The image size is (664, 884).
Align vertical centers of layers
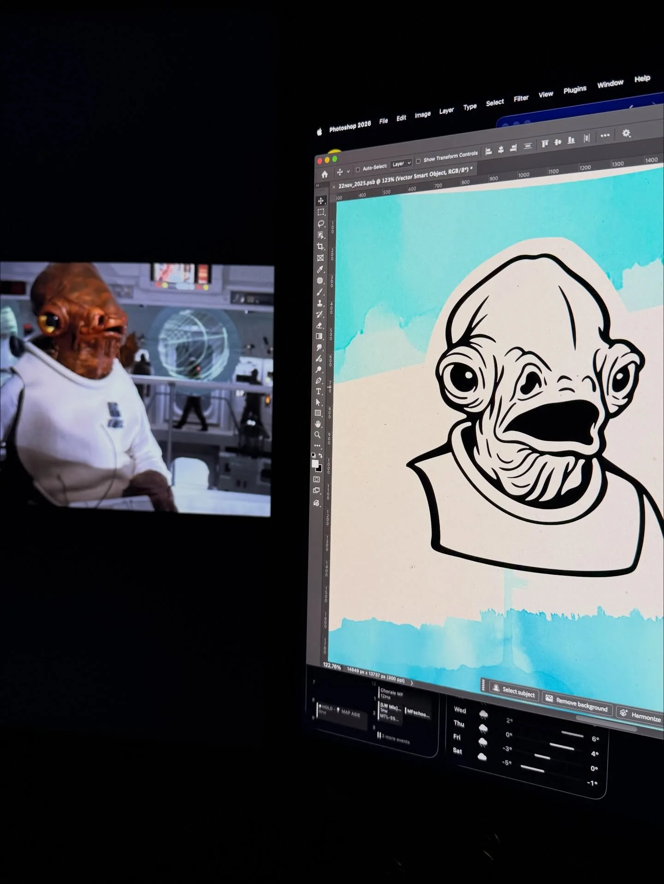[x=557, y=142]
